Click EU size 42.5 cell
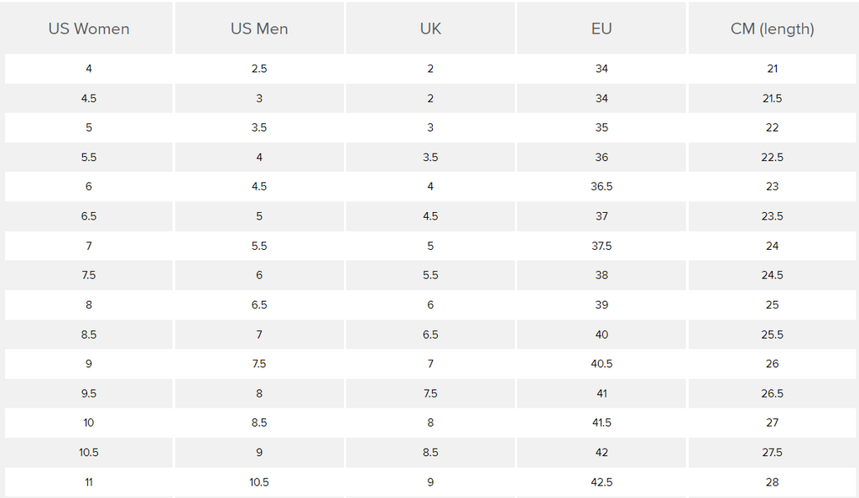Screen dimensions: 859x498 601,482
